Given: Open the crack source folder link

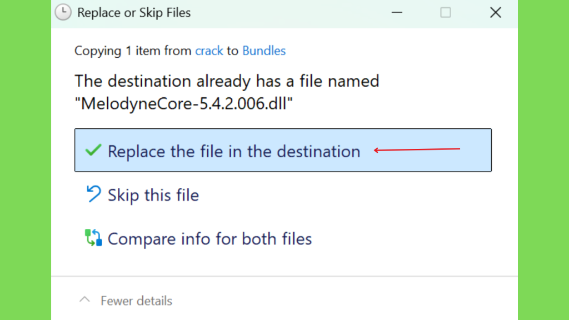Looking at the screenshot, I should click(x=209, y=51).
